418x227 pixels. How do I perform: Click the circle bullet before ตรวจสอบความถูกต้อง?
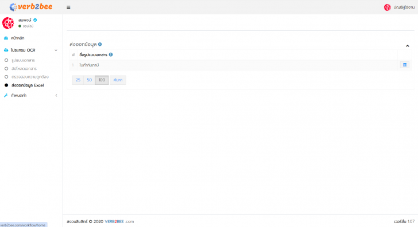point(6,77)
